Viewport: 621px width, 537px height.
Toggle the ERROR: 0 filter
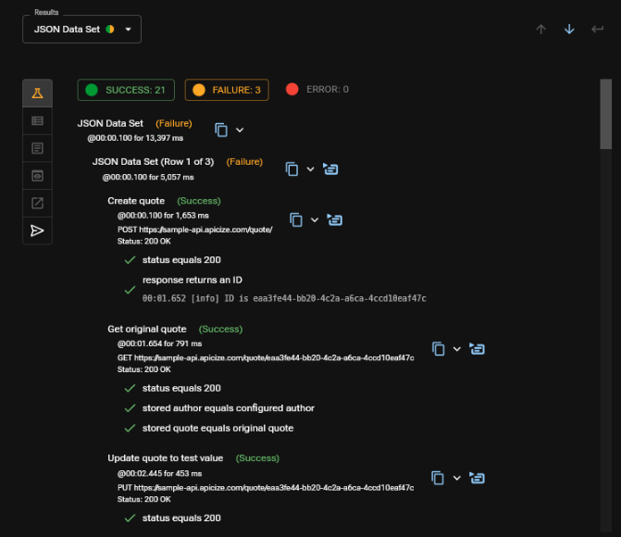[317, 90]
